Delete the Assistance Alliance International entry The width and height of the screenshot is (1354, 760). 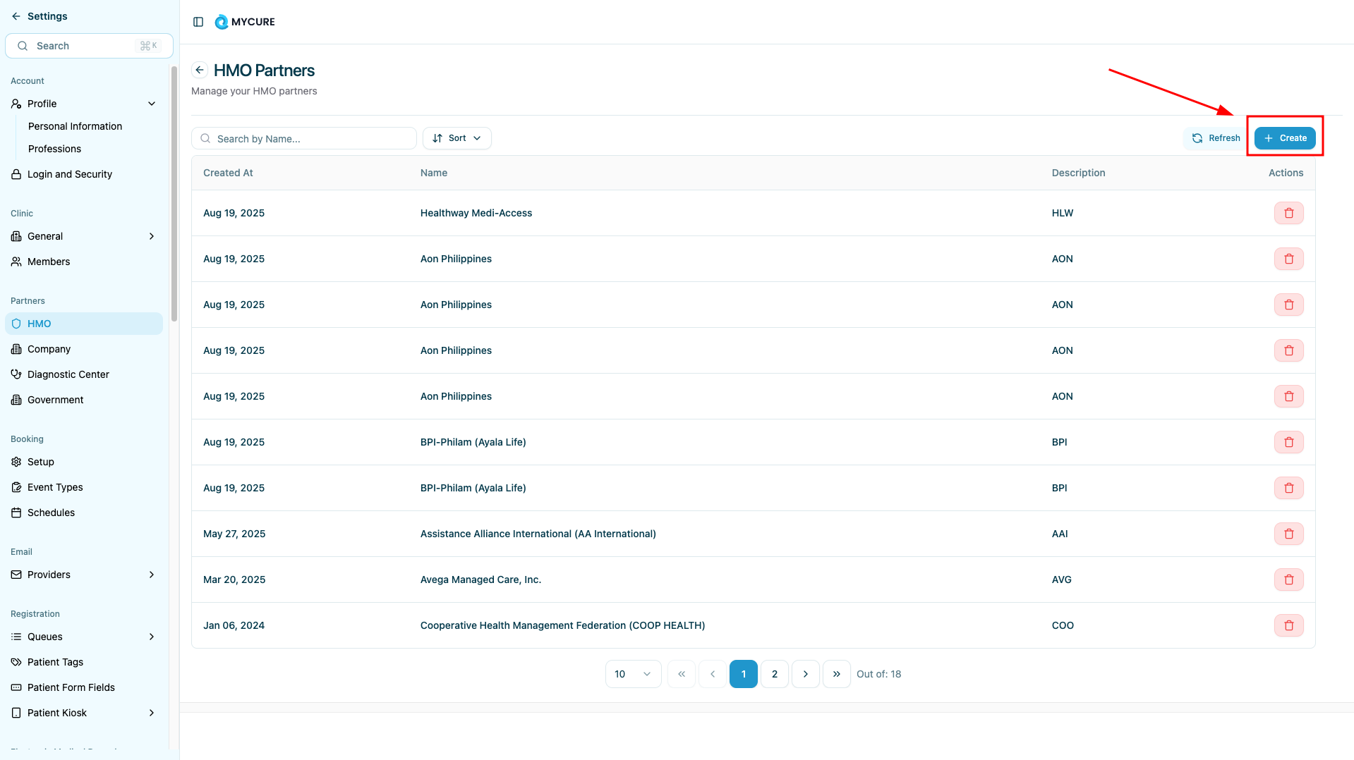click(1288, 534)
